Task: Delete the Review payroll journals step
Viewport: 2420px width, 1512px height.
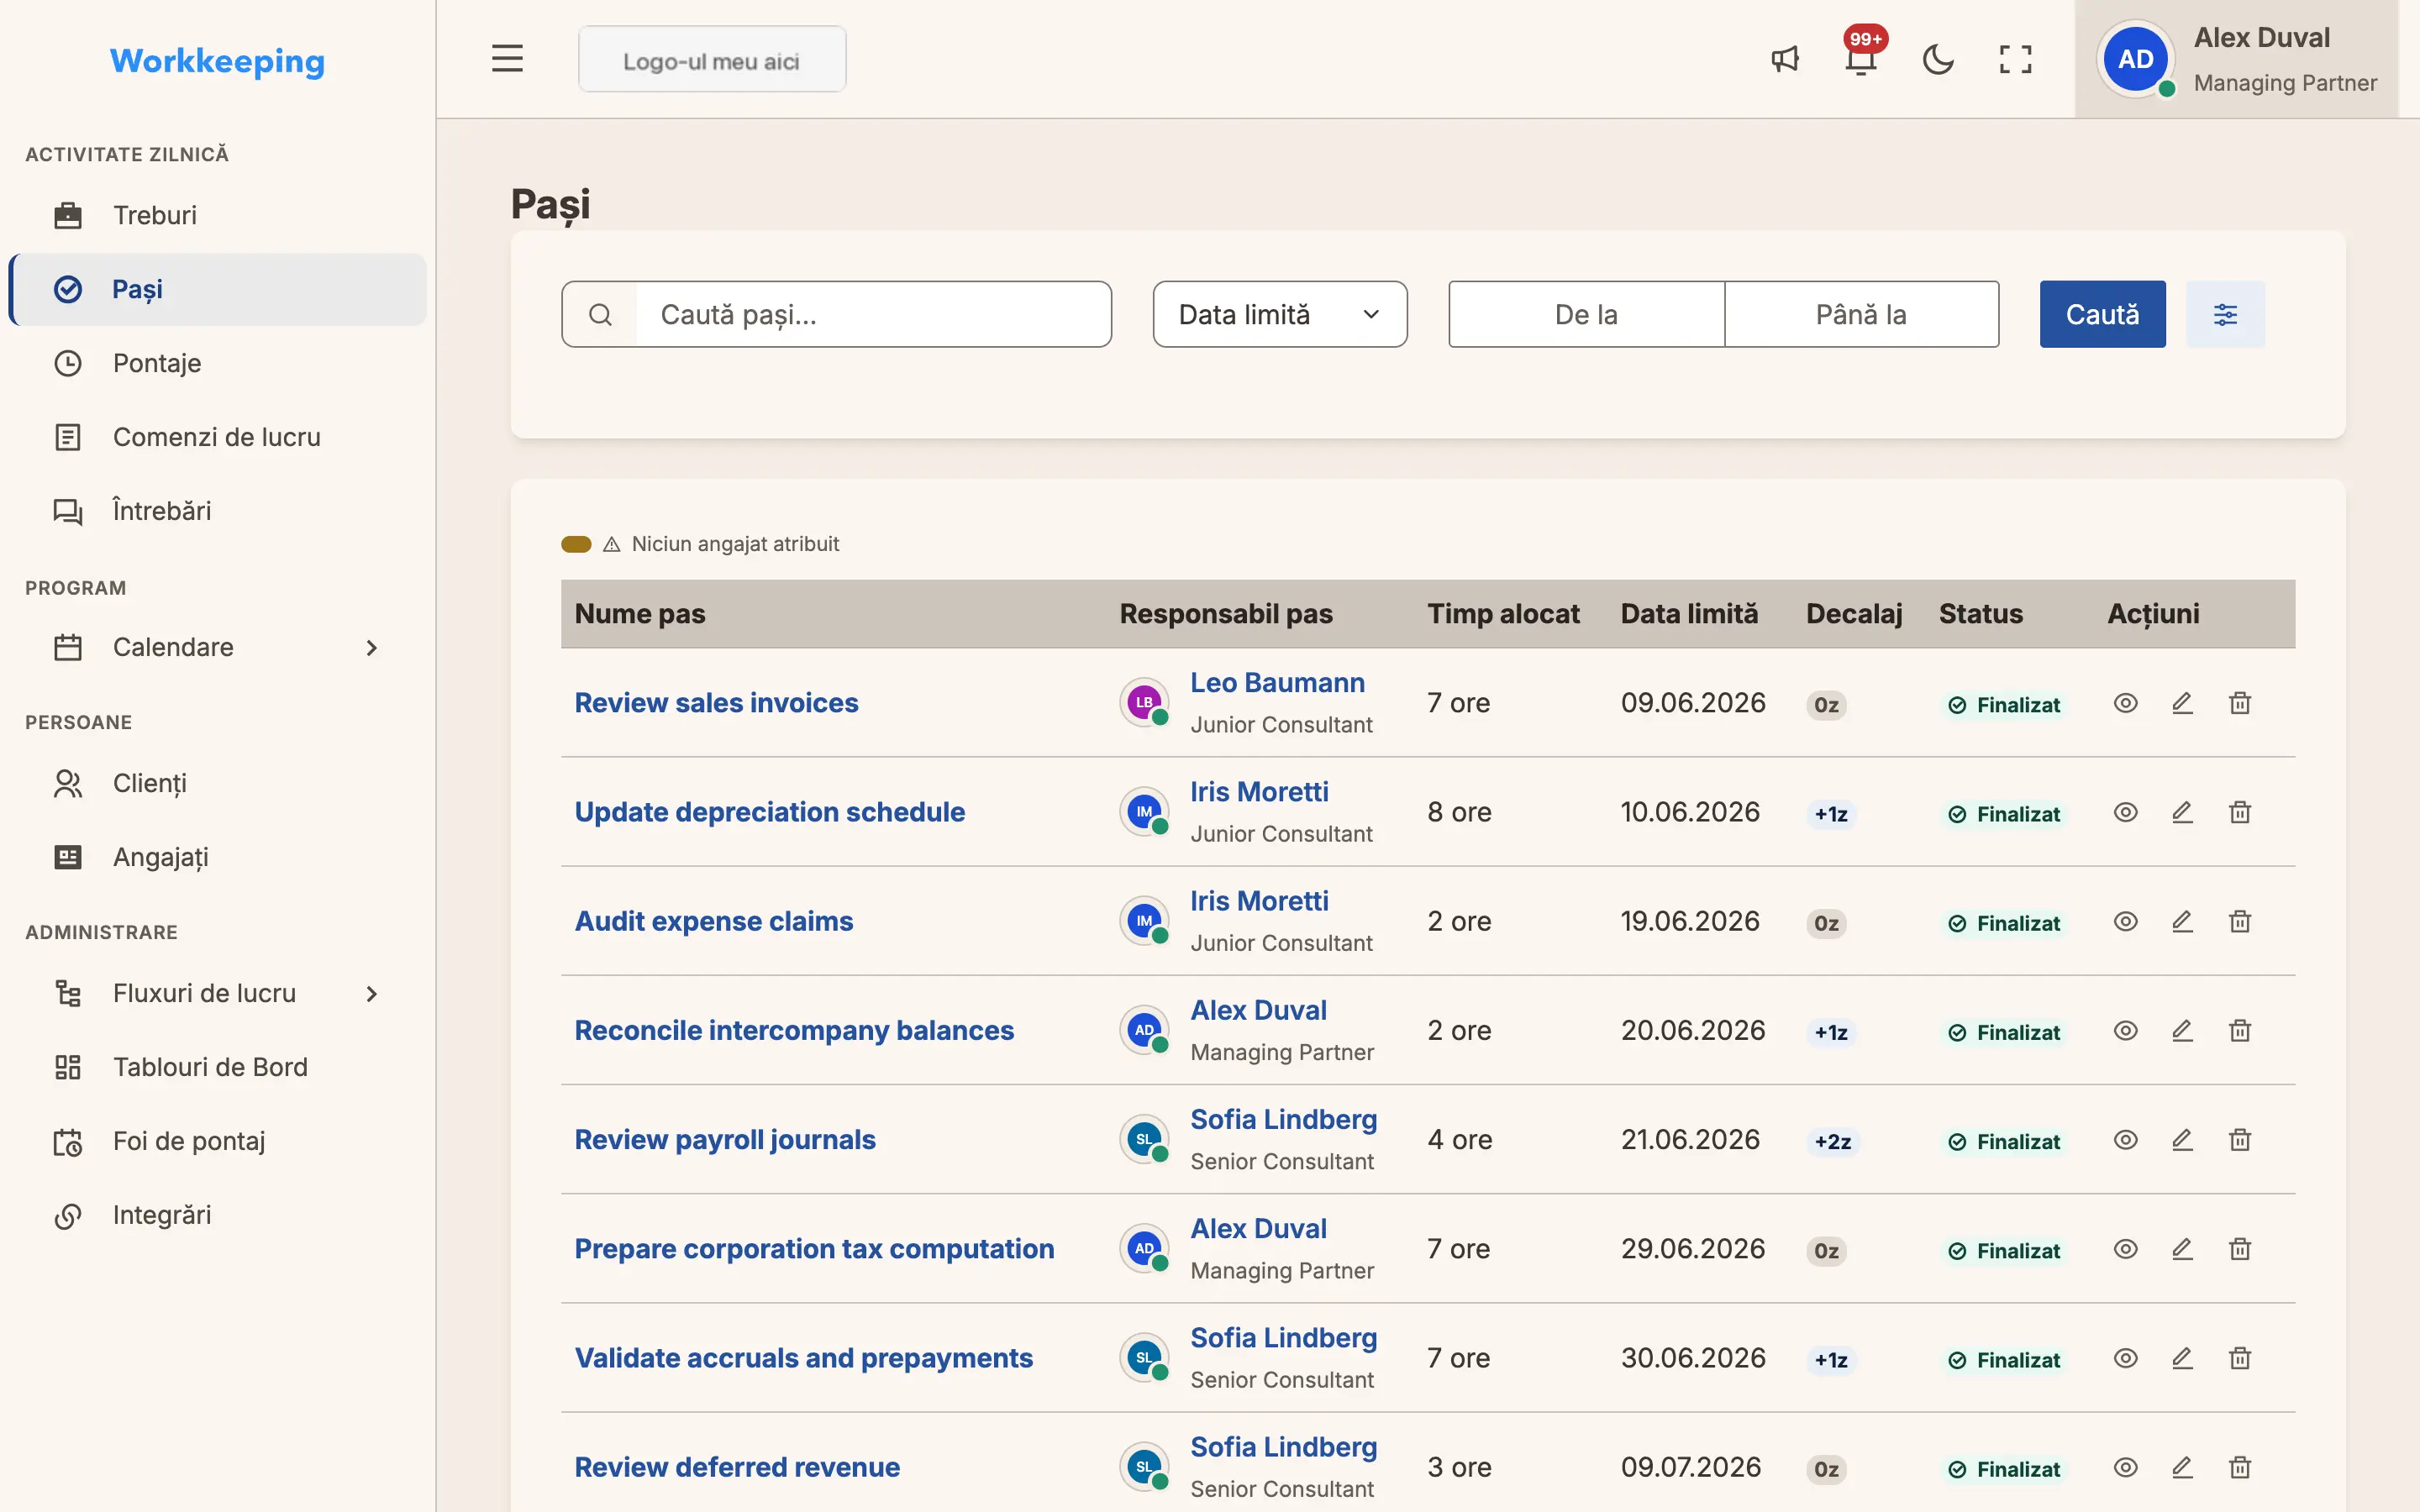Action: 2240,1139
